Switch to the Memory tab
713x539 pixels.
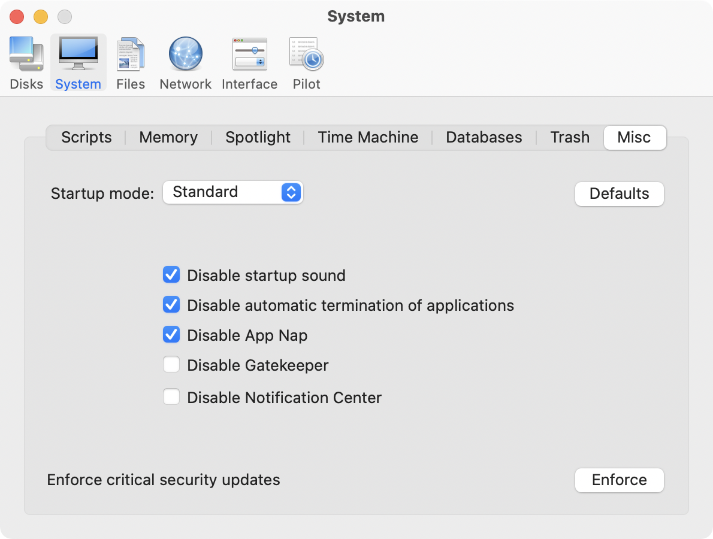click(x=168, y=137)
